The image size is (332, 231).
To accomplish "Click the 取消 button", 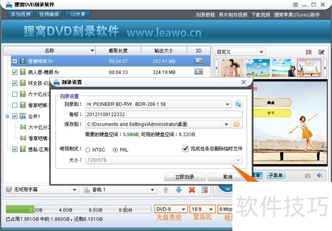I will click(x=227, y=177).
